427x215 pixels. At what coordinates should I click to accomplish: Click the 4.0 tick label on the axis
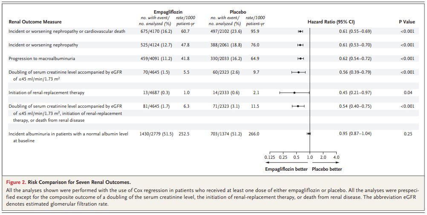tap(336, 158)
